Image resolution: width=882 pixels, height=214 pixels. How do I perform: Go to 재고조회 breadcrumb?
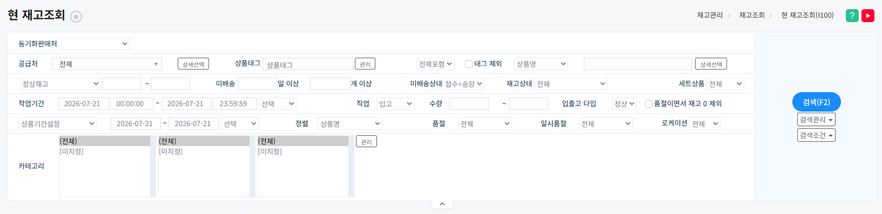752,16
